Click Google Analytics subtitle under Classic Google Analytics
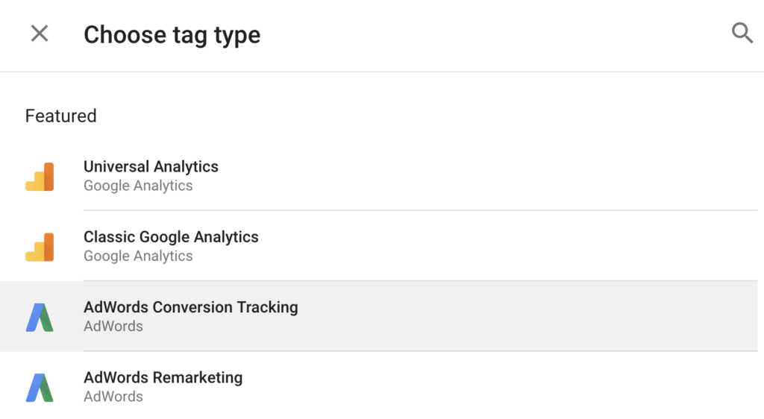 coord(138,256)
